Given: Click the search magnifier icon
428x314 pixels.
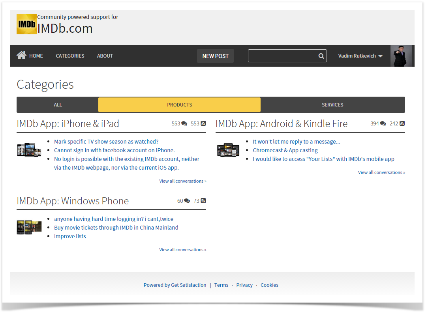Looking at the screenshot, I should coord(321,56).
